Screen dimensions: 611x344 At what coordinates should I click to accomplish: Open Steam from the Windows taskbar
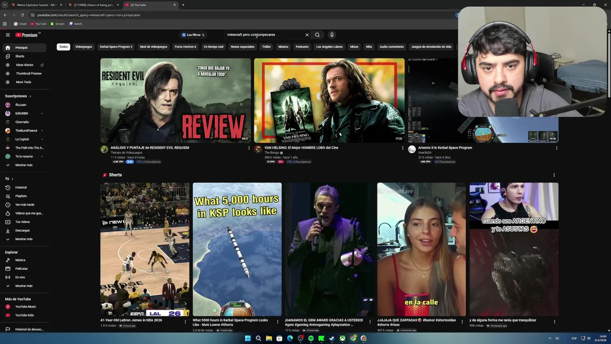click(332, 338)
